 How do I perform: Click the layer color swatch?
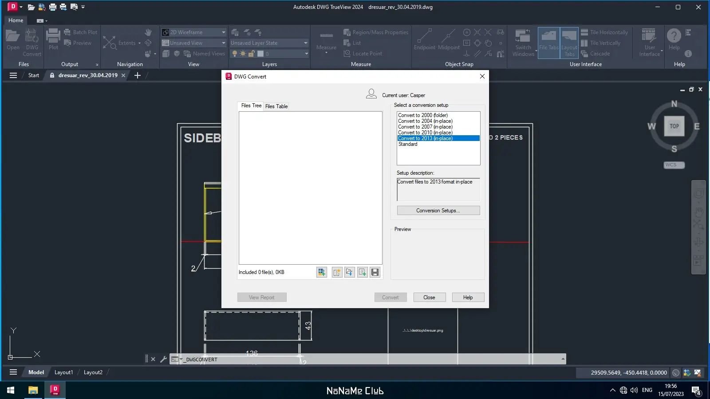[x=260, y=54]
